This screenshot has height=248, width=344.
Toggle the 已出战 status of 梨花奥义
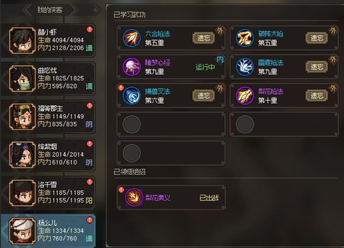[x=209, y=198]
